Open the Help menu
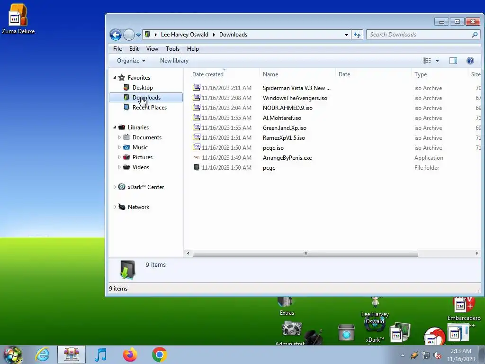This screenshot has height=364, width=485. click(x=193, y=49)
